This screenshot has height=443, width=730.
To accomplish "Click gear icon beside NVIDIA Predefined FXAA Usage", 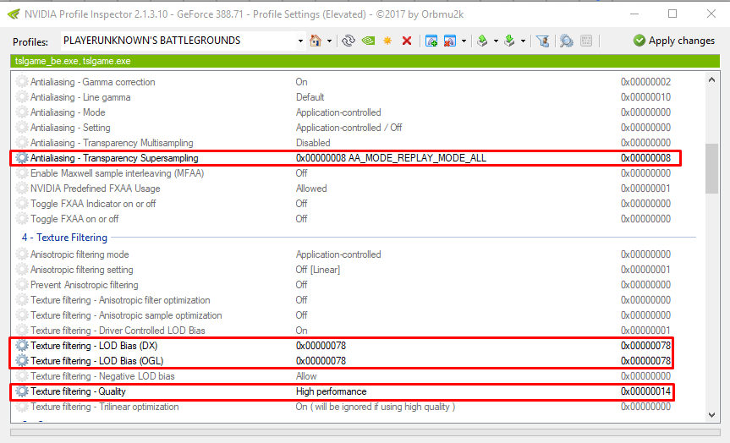I will [22, 188].
